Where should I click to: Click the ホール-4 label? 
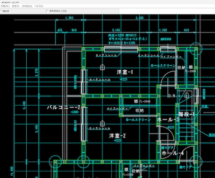click(172, 153)
